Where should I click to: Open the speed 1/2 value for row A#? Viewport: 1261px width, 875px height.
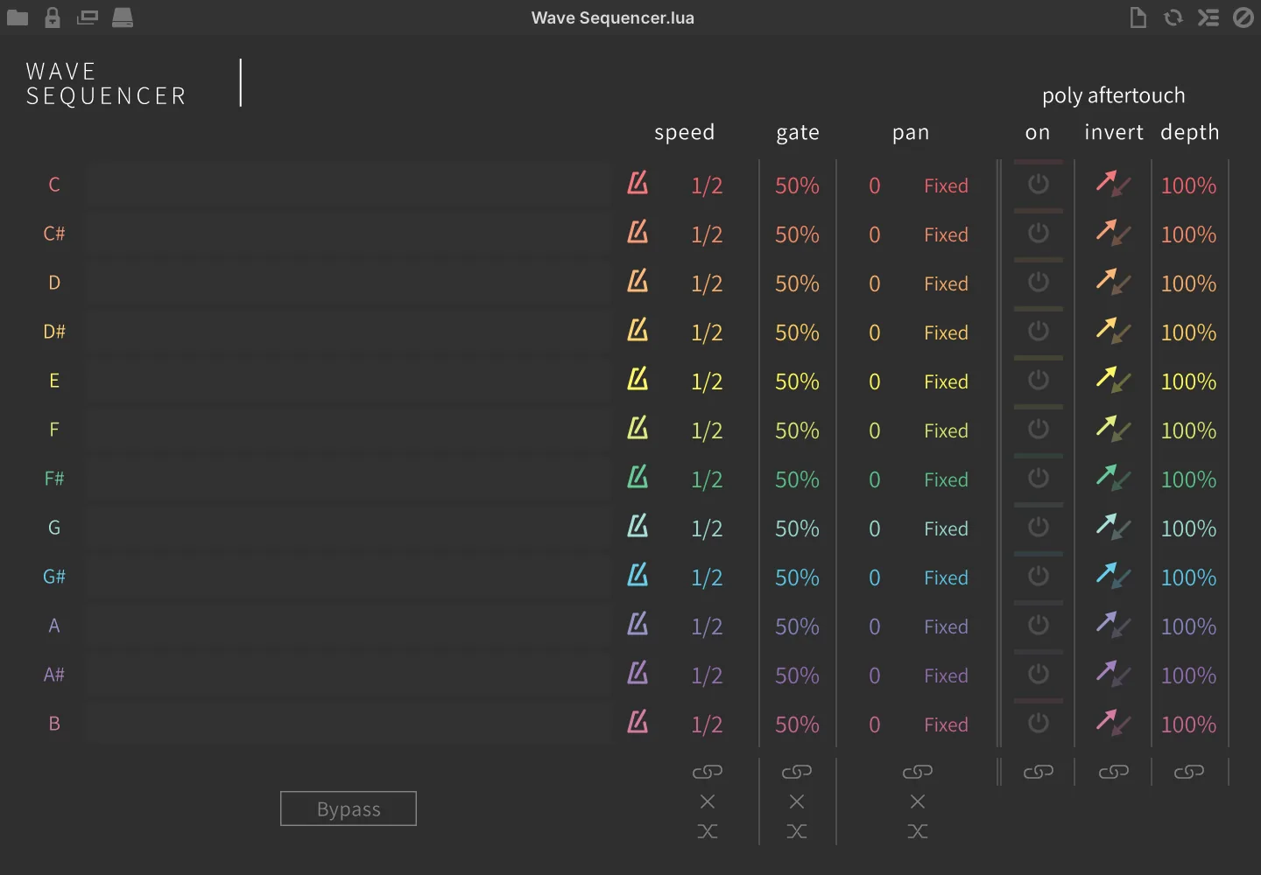[x=707, y=675]
